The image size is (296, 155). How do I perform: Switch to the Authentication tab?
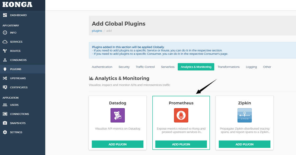pyautogui.click(x=102, y=67)
